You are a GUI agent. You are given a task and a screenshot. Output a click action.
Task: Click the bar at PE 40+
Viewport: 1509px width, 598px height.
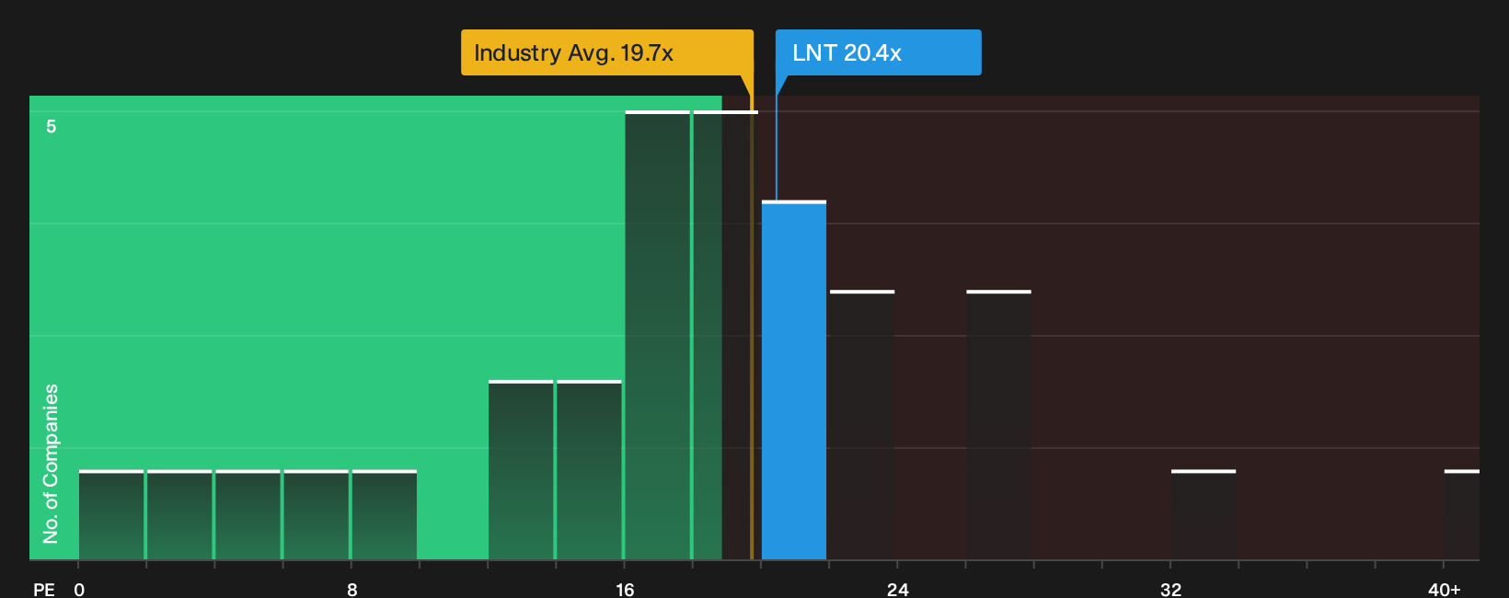coord(1462,515)
